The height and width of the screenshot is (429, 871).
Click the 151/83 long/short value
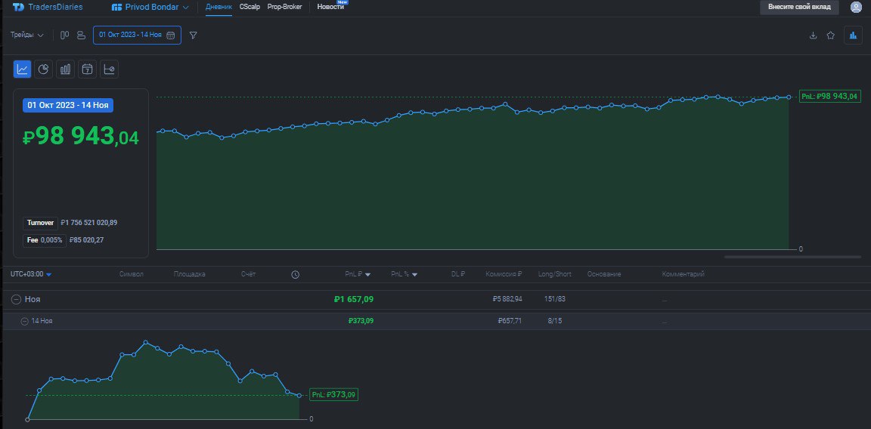(x=554, y=299)
